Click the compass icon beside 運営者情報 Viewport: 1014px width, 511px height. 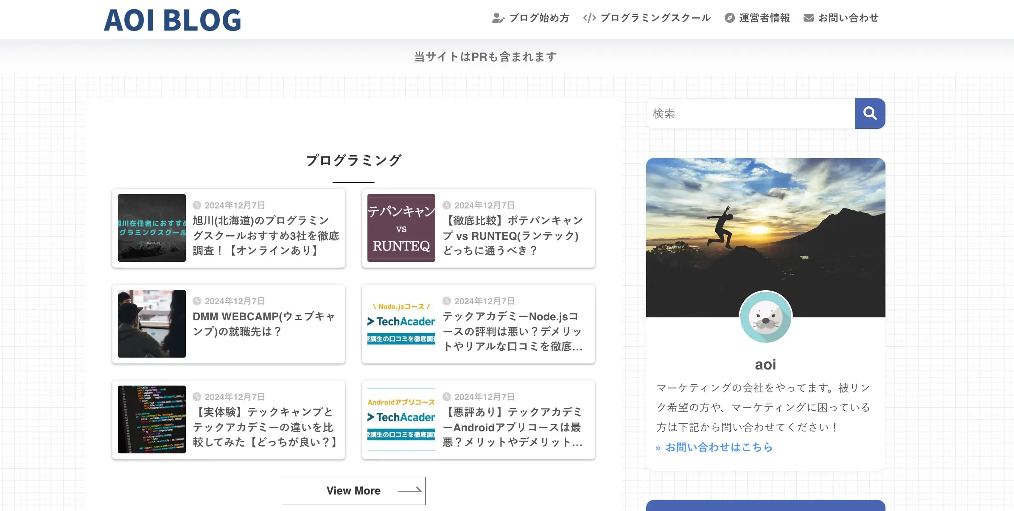pos(729,18)
